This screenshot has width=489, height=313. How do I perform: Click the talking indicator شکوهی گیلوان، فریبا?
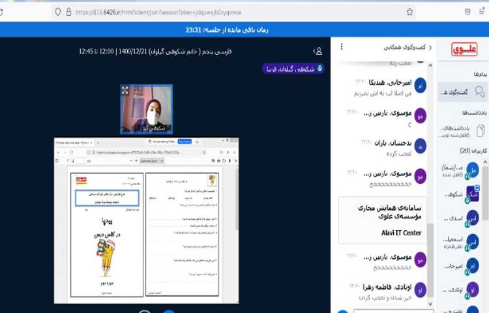click(293, 68)
